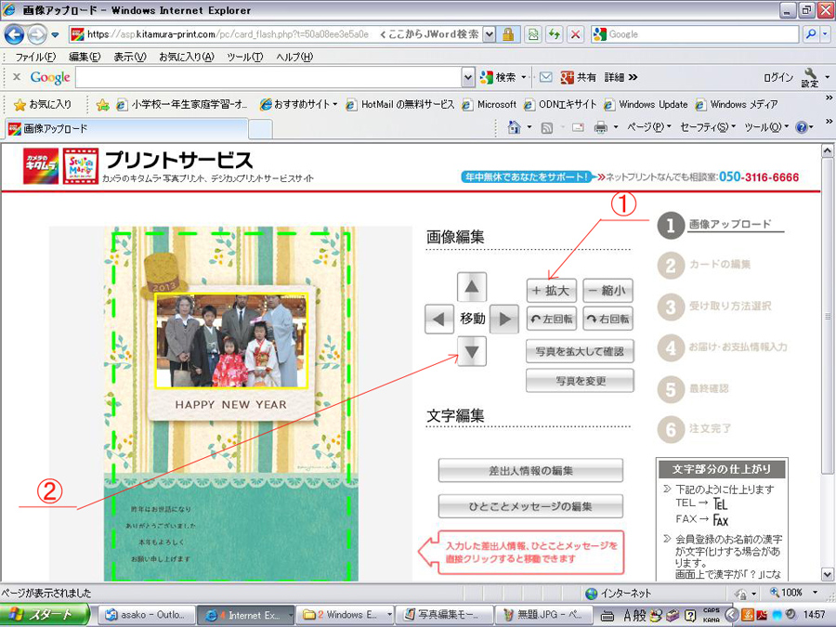Rotate photo right with 右回転
The width and height of the screenshot is (836, 627).
(x=608, y=319)
